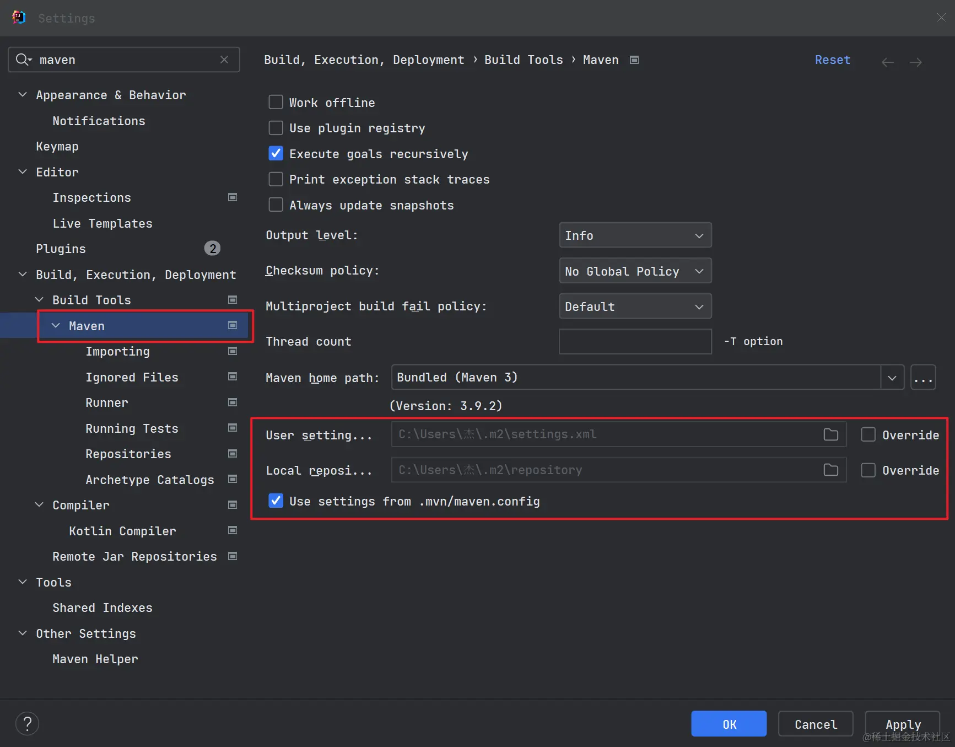The height and width of the screenshot is (747, 955).
Task: Click the Cancel button
Action: [816, 724]
